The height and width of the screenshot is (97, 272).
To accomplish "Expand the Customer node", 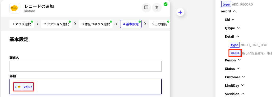I will (x=243, y=77).
